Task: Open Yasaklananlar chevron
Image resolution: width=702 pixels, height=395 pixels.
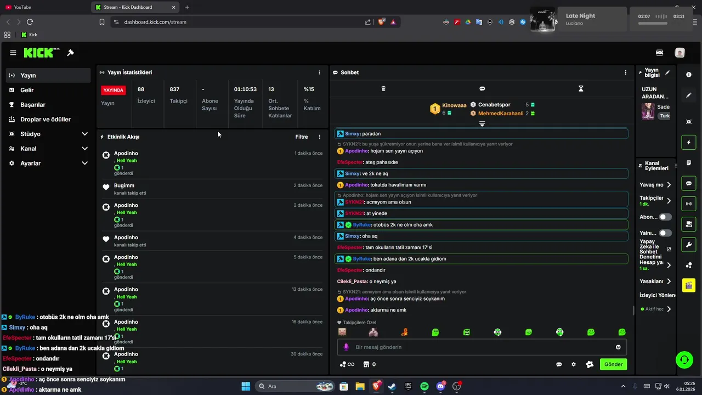Action: [x=669, y=281]
